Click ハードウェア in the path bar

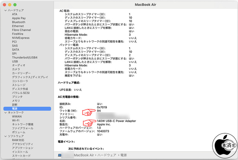click(107, 155)
